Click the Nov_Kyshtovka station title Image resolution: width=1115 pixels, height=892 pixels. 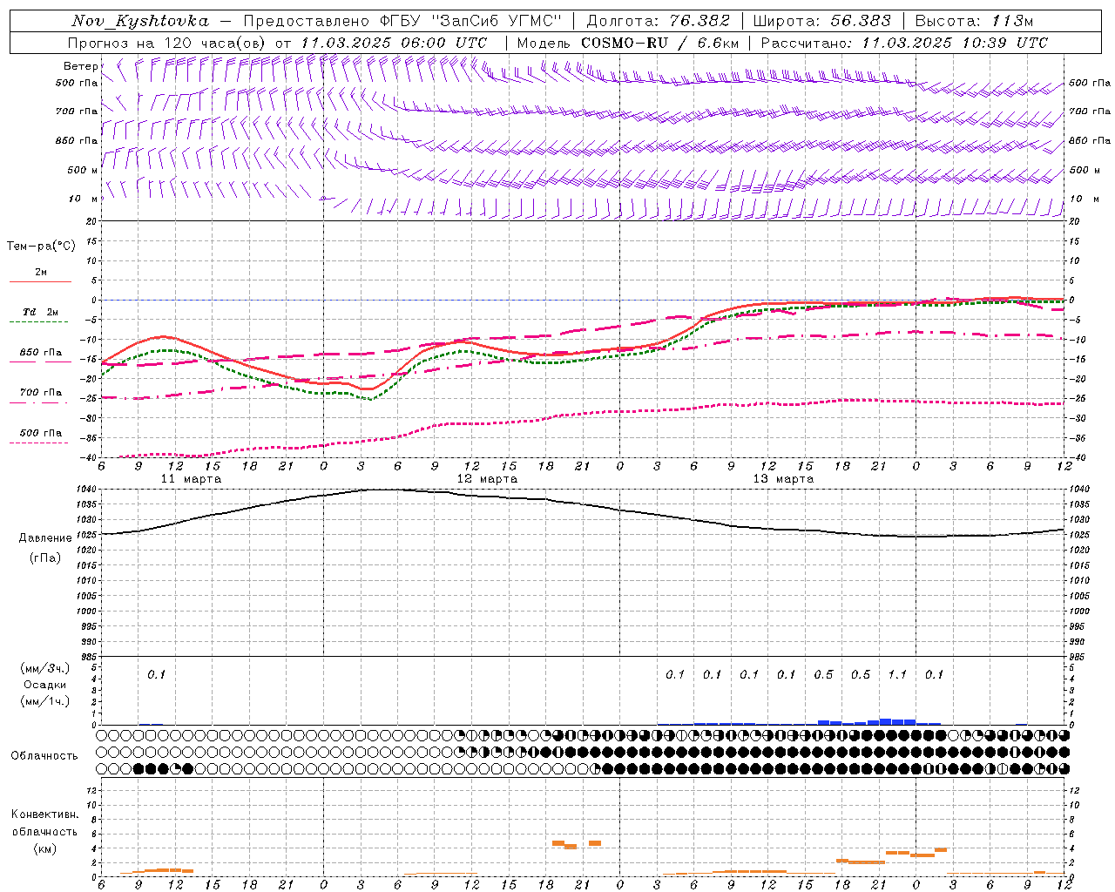(140, 21)
